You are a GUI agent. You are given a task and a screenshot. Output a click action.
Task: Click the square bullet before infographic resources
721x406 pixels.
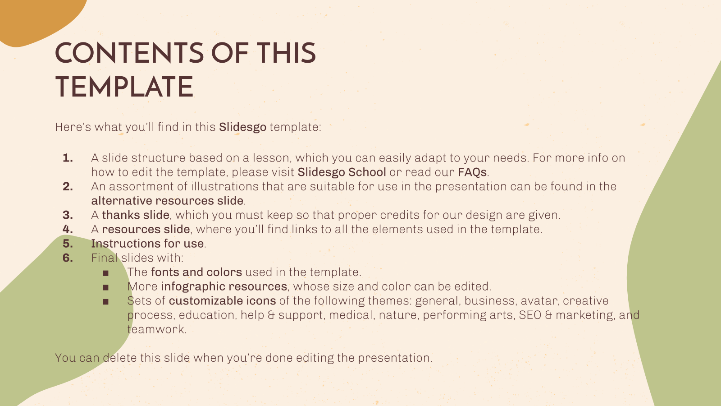(x=105, y=287)
